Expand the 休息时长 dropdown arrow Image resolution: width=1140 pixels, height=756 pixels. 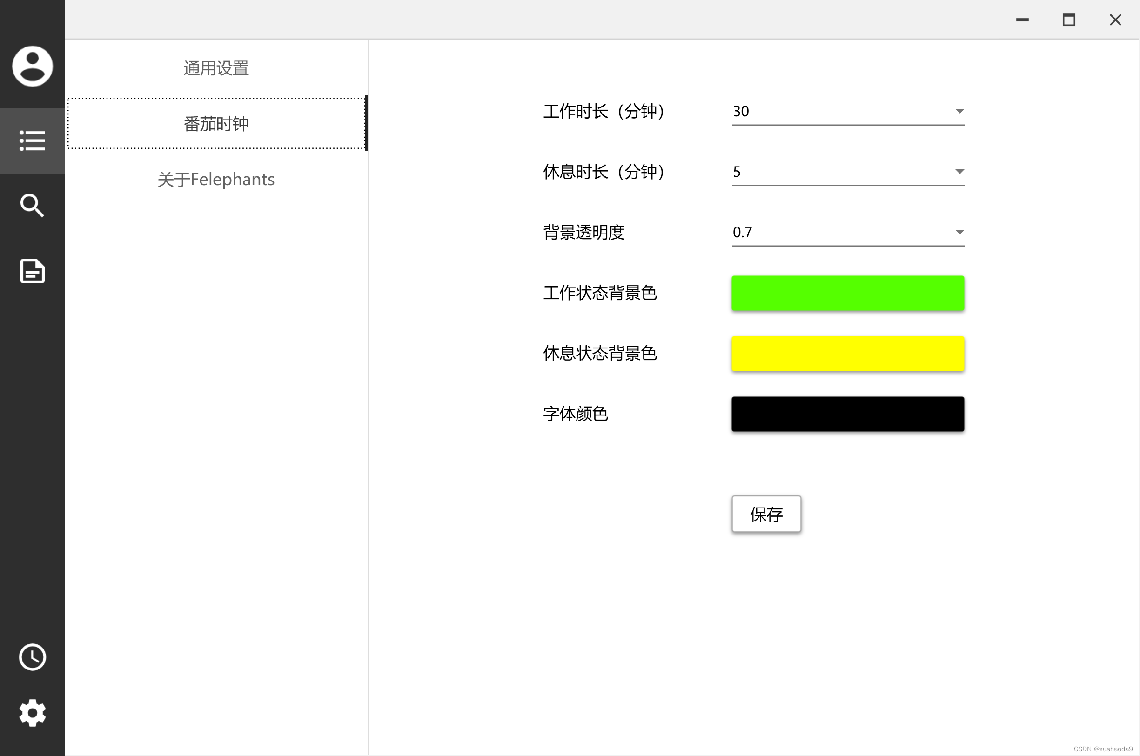point(959,172)
